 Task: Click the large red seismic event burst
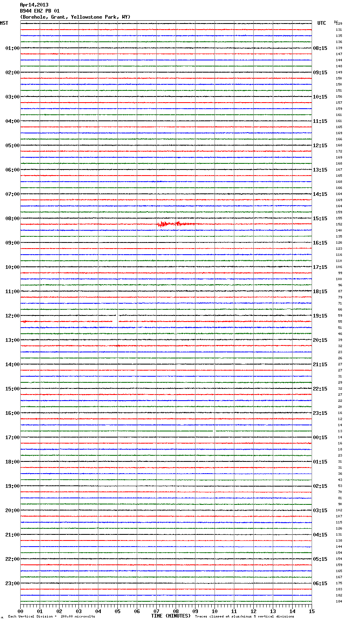point(176,224)
